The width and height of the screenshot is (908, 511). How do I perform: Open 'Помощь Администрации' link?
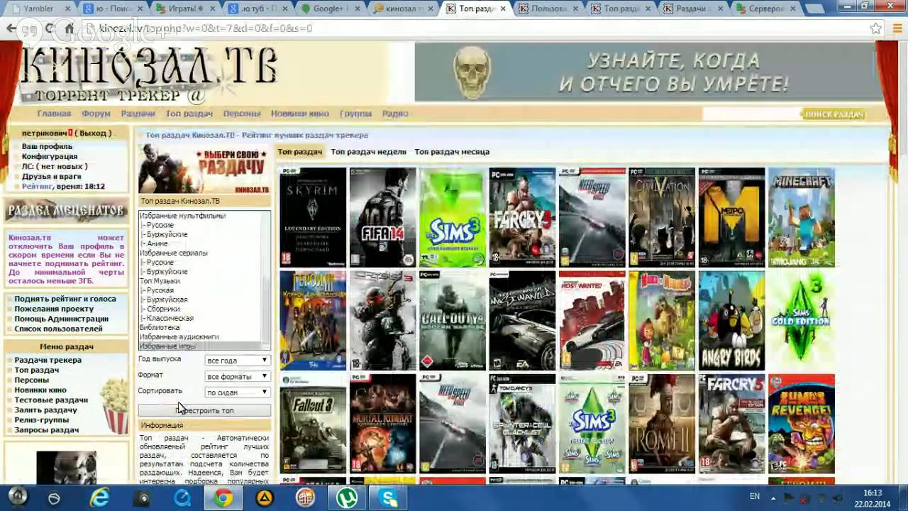62,319
